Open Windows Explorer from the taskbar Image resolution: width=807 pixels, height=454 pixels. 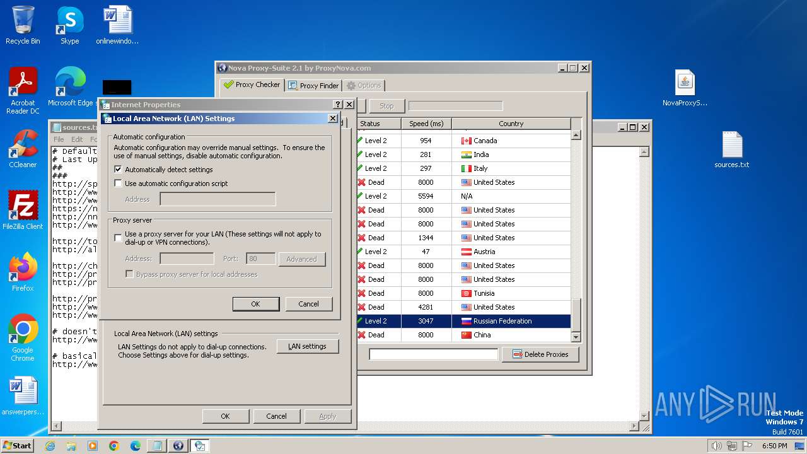click(71, 446)
